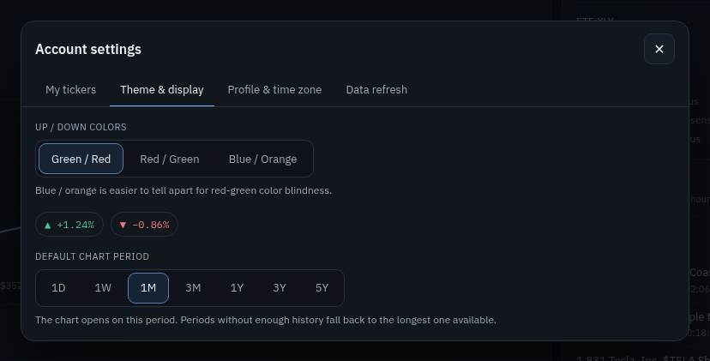Select Blue / Orange color scheme

point(262,159)
